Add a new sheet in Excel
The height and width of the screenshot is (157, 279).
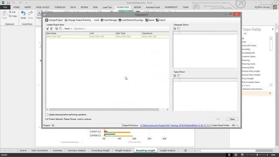pos(185,150)
